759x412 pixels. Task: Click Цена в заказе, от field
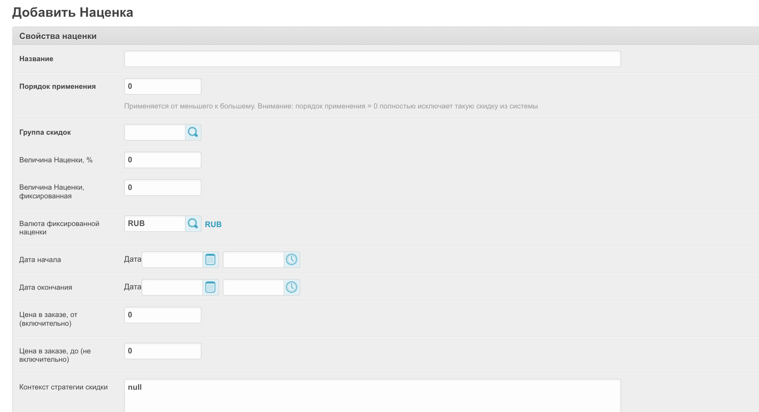[162, 315]
